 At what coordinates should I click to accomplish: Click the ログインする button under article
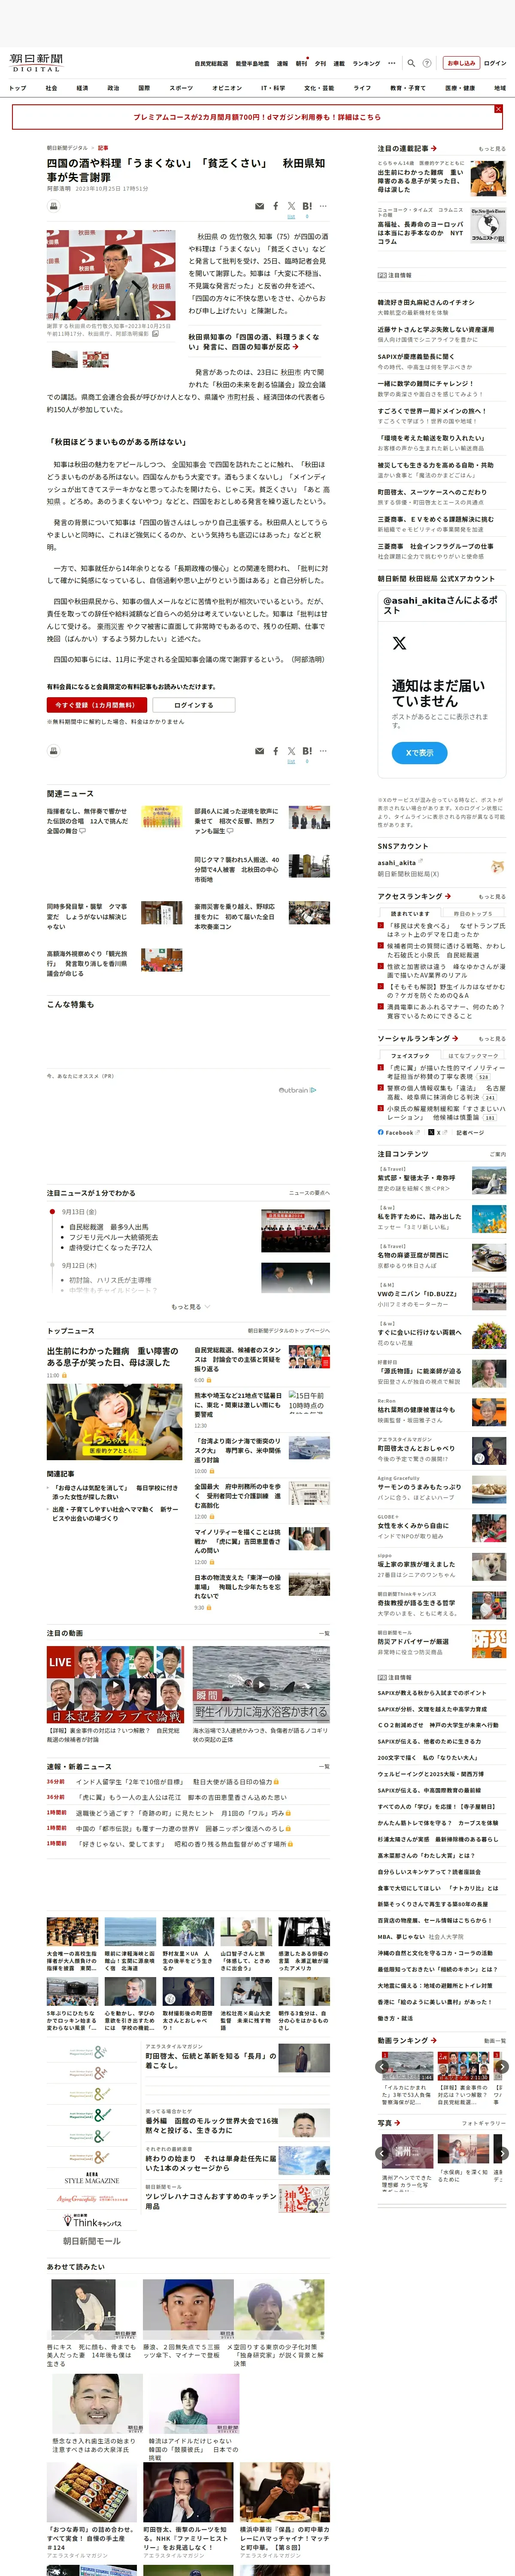(x=193, y=705)
